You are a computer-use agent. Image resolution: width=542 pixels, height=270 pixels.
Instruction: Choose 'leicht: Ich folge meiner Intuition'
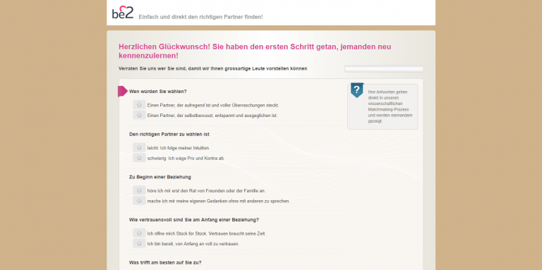click(x=139, y=147)
